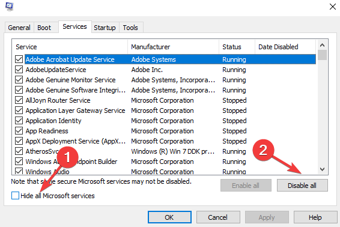Viewport: 340px width, 227px height.
Task: Uncheck the AtherosSvc service
Action: [x=19, y=151]
